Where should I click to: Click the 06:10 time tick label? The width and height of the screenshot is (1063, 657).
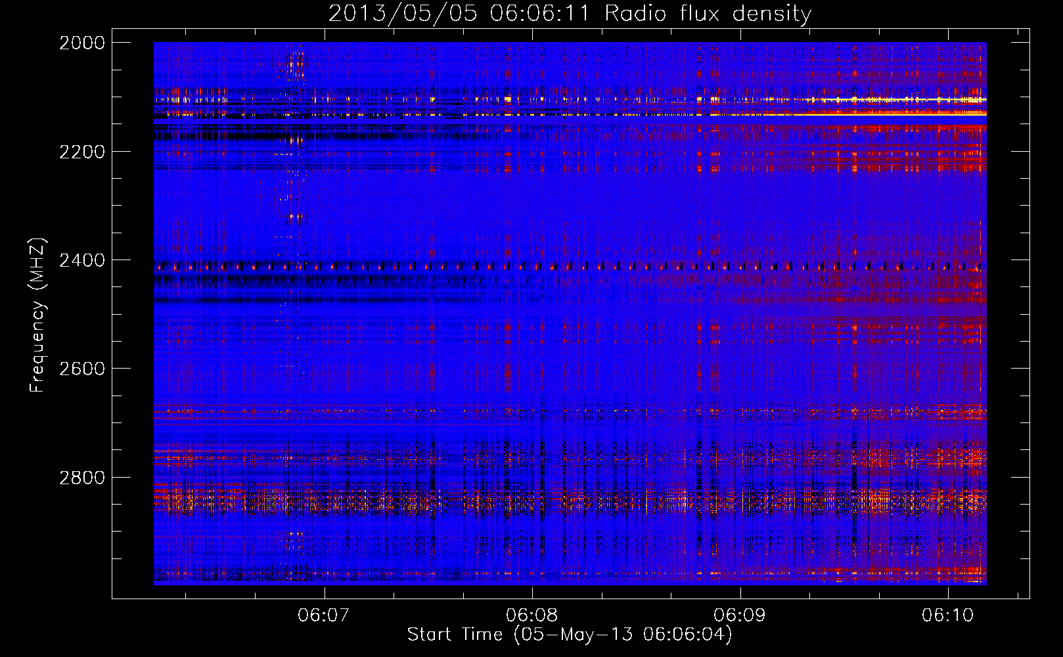pyautogui.click(x=947, y=616)
